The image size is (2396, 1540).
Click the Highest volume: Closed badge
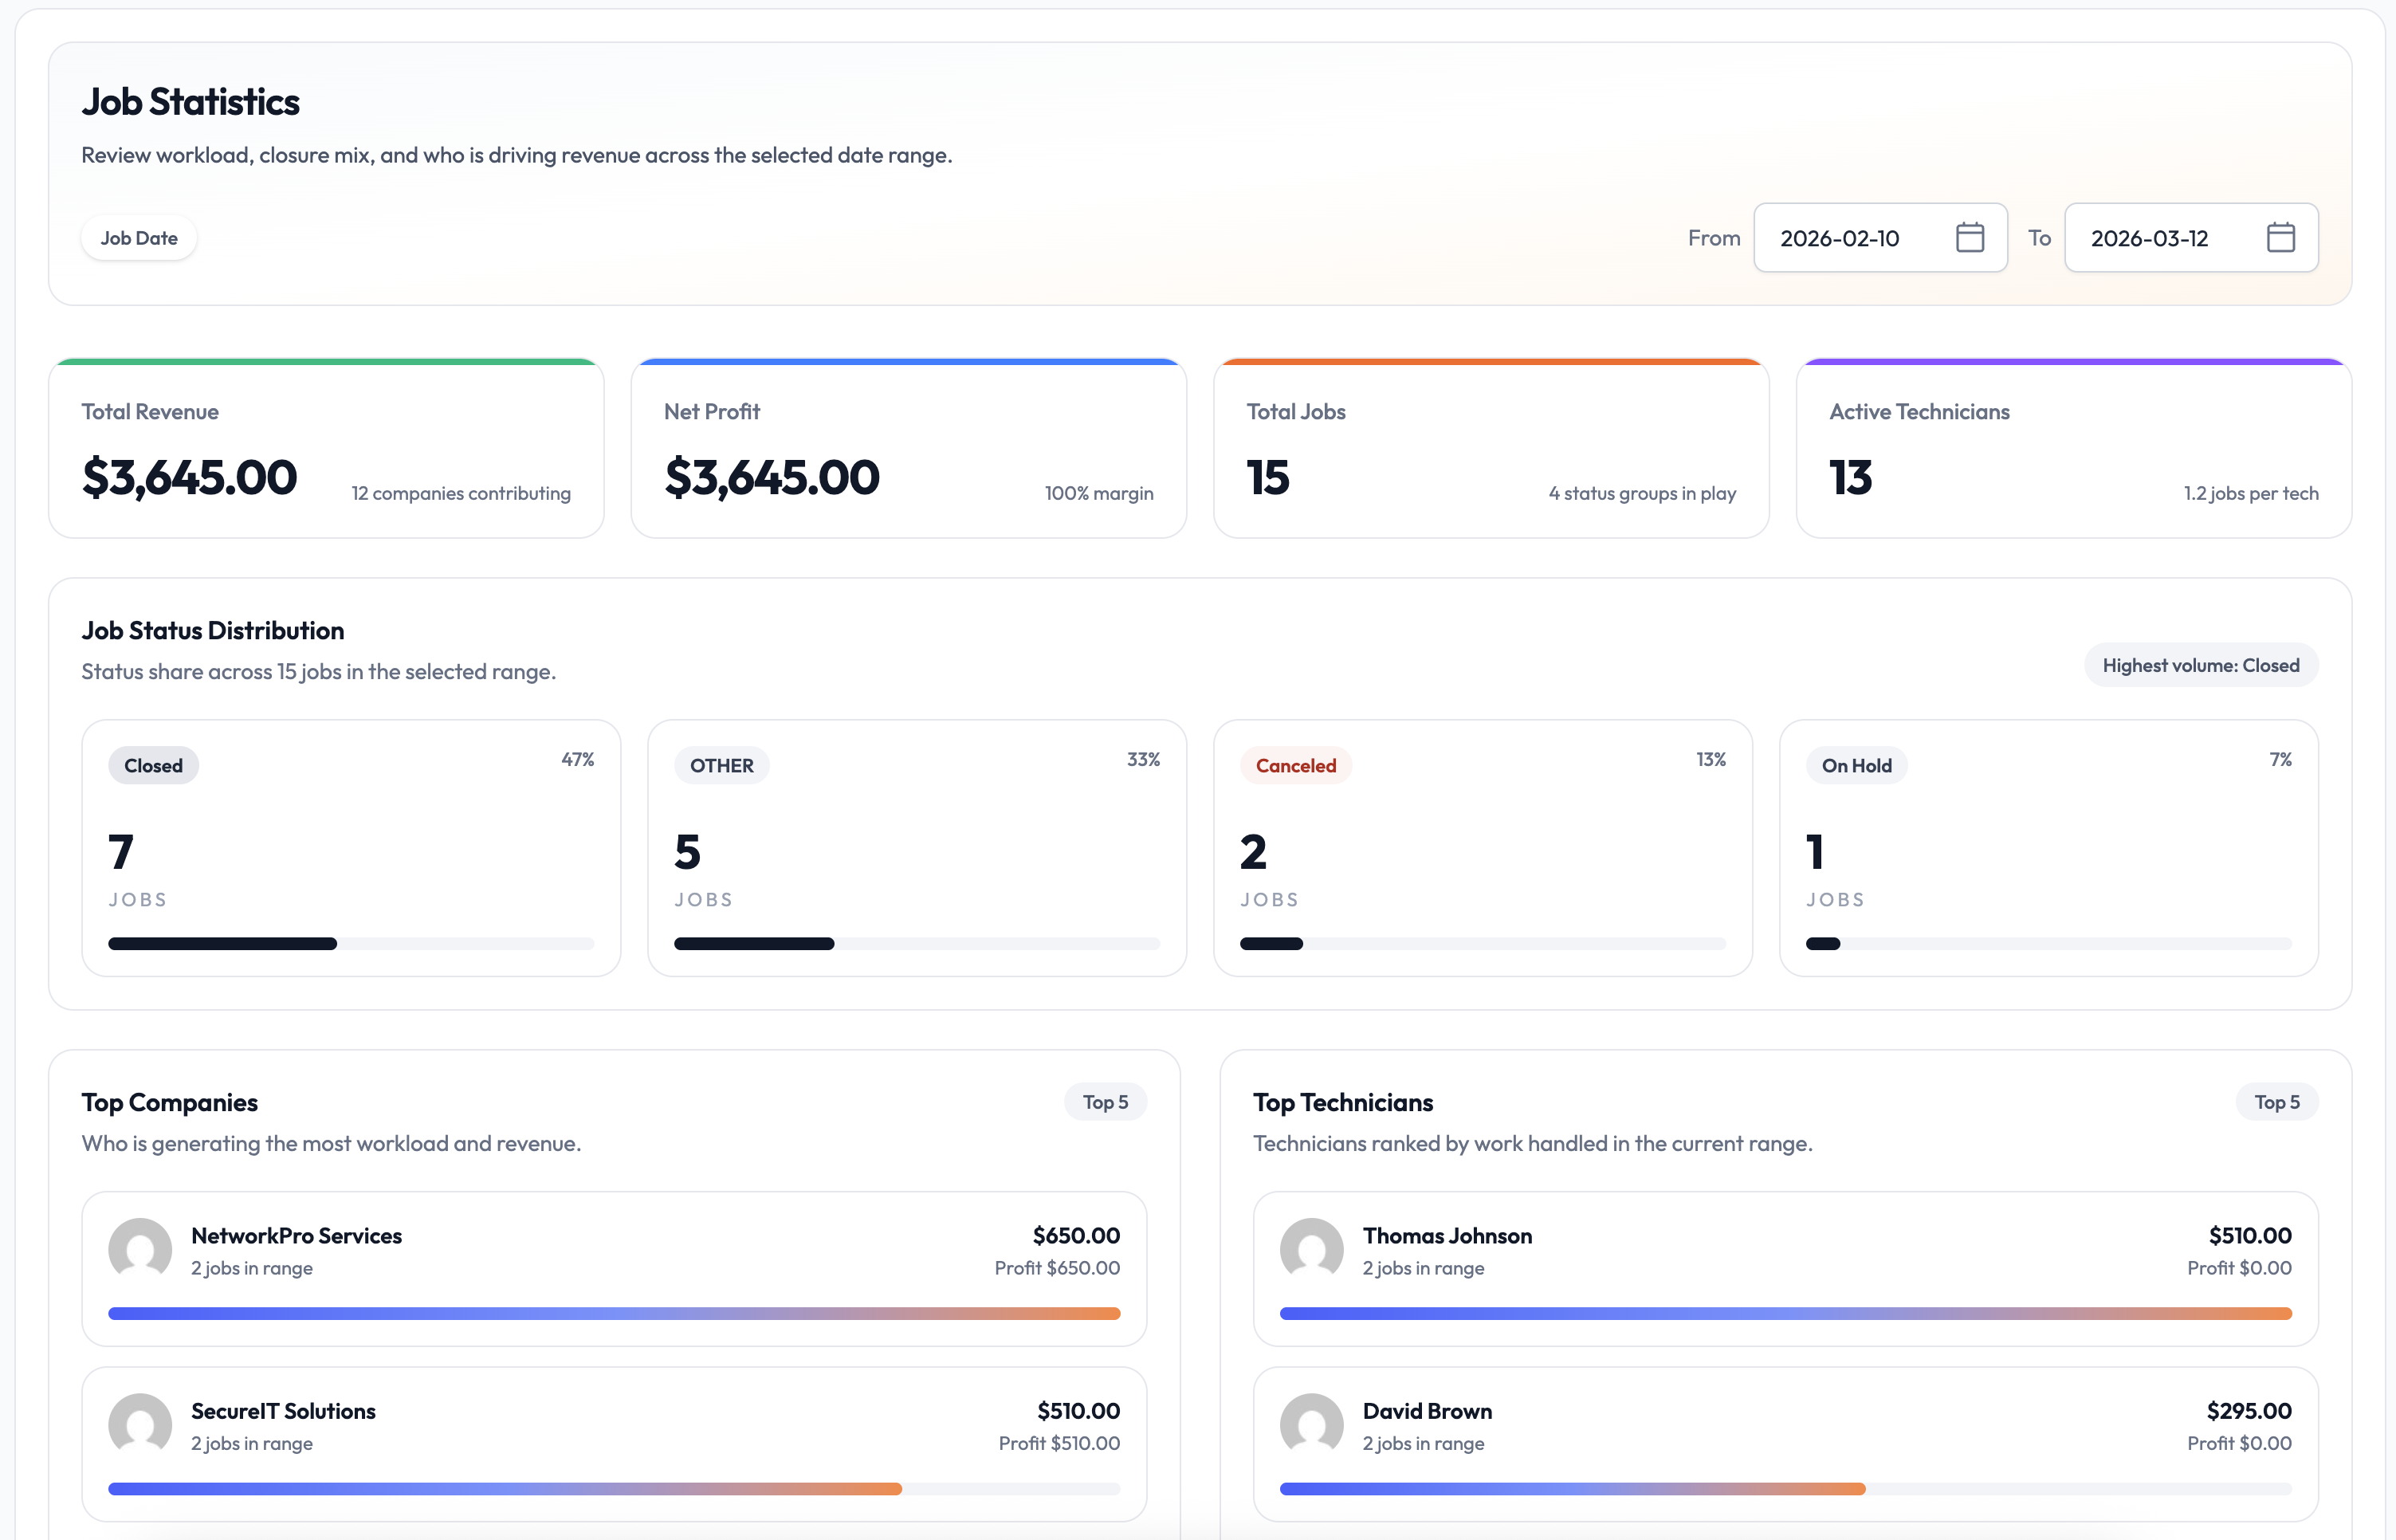point(2201,665)
